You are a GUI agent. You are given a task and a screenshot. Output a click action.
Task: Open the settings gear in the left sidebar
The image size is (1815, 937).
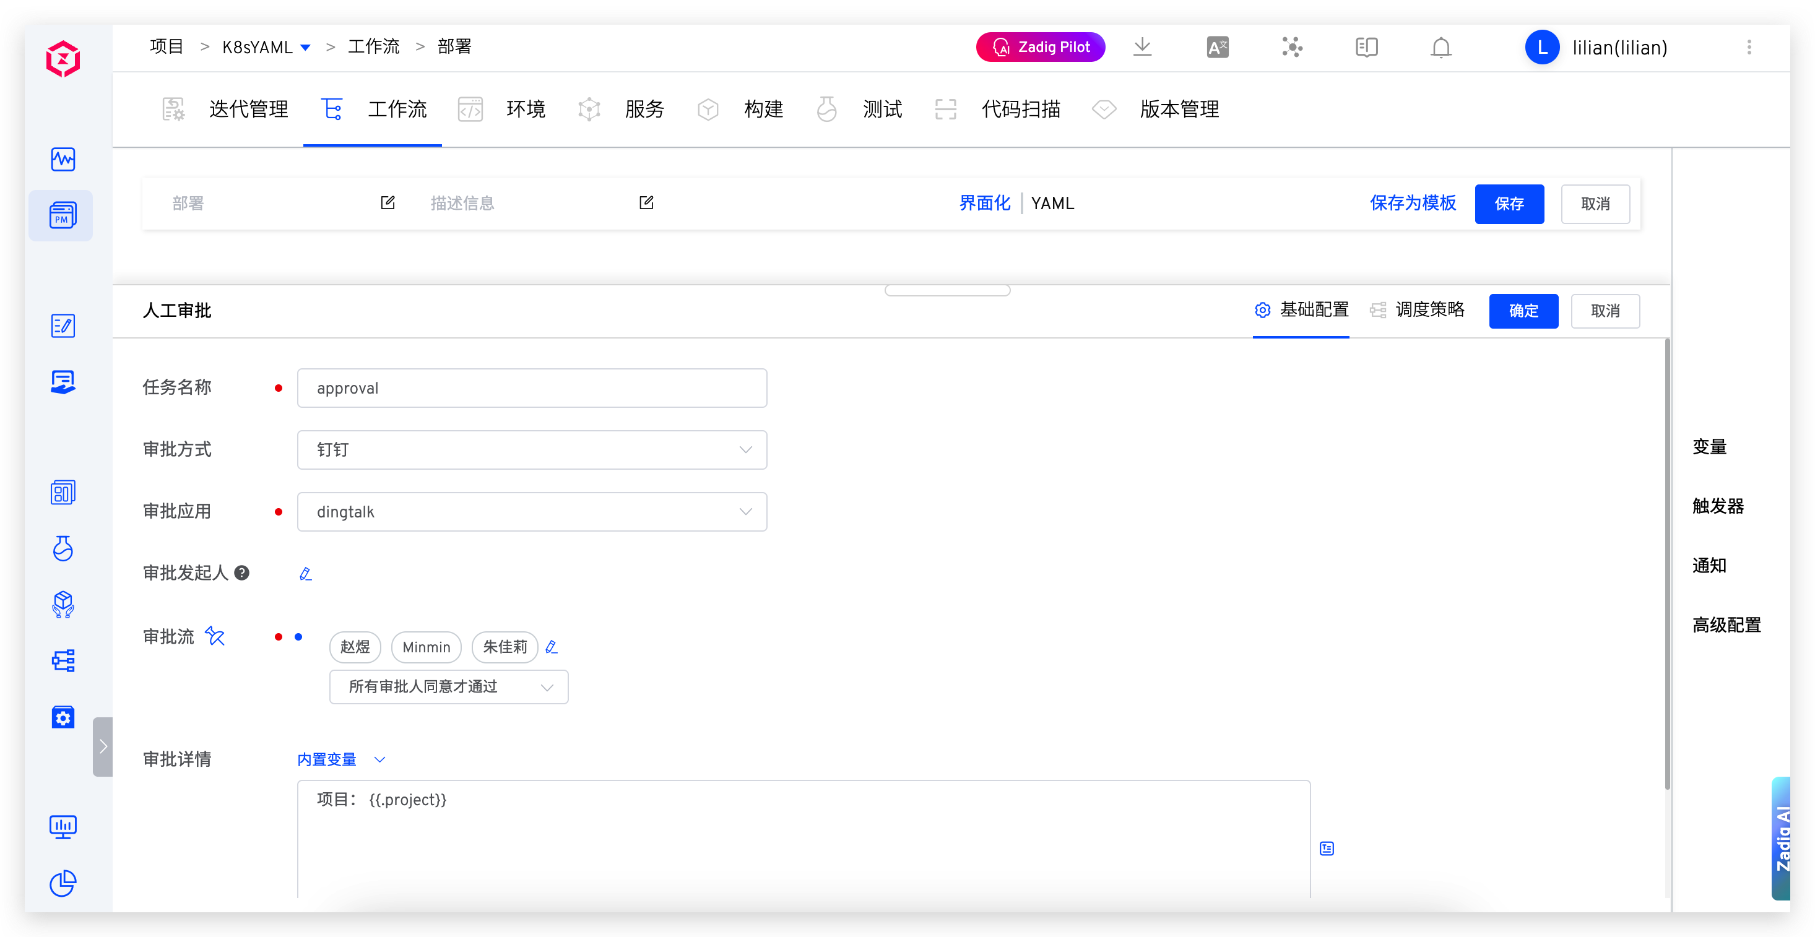(63, 717)
